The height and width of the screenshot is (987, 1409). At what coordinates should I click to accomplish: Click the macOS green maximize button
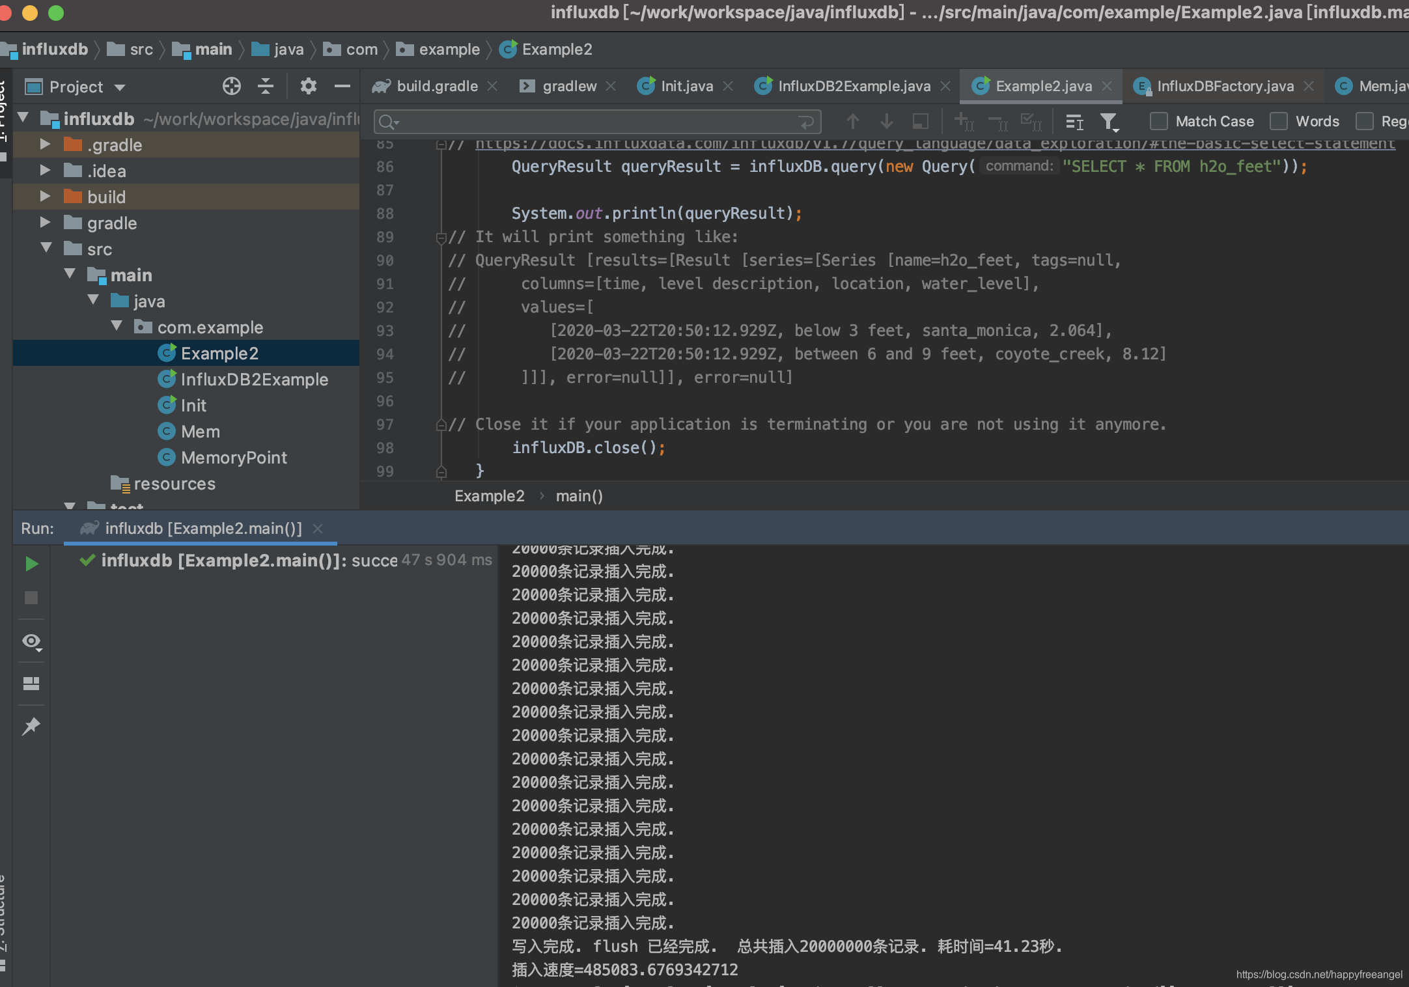tap(57, 12)
